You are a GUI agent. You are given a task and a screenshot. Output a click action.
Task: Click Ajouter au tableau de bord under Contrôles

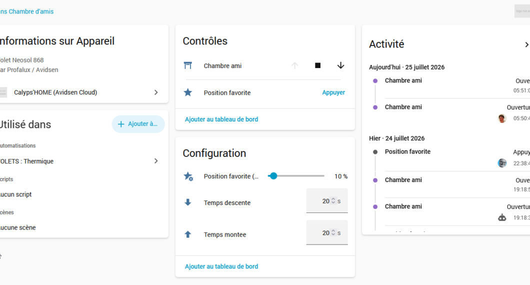(x=221, y=119)
